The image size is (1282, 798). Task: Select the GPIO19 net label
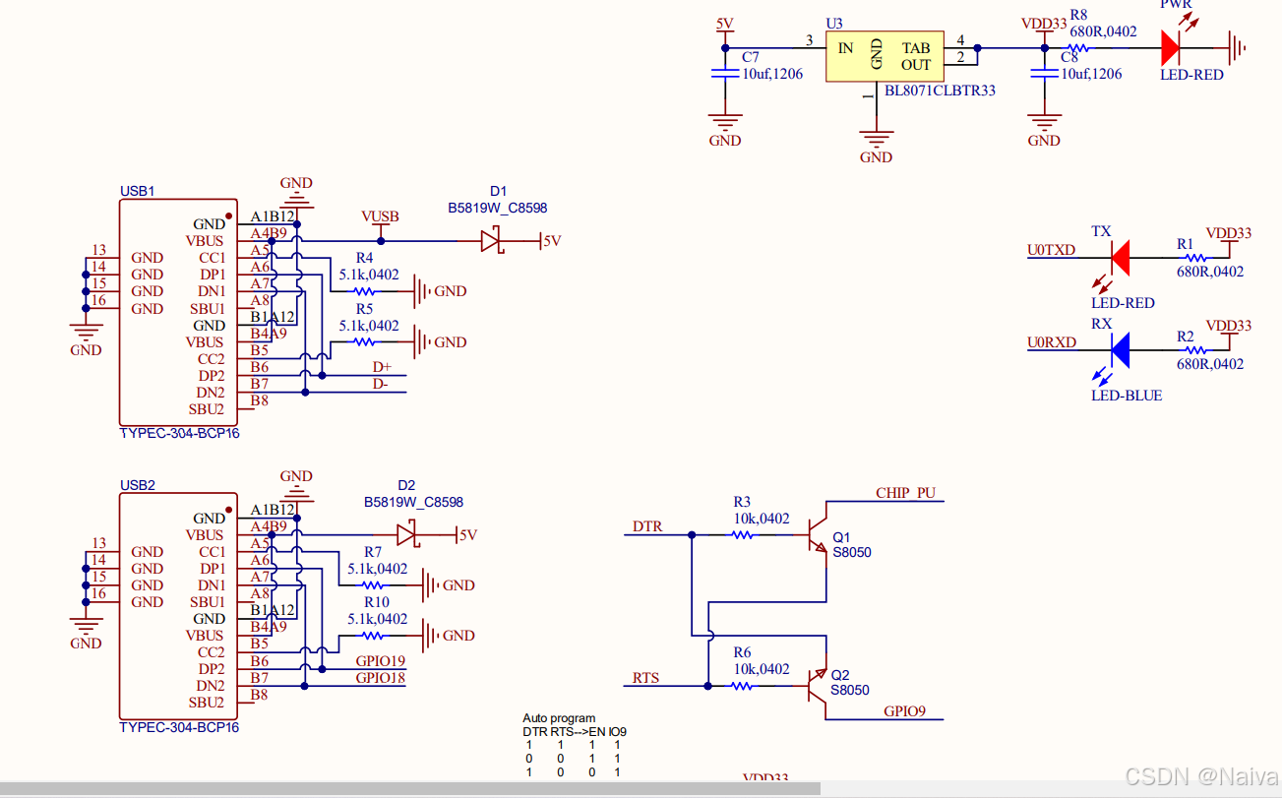[x=380, y=662]
